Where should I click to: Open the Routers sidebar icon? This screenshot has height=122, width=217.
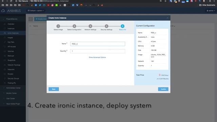(5, 74)
